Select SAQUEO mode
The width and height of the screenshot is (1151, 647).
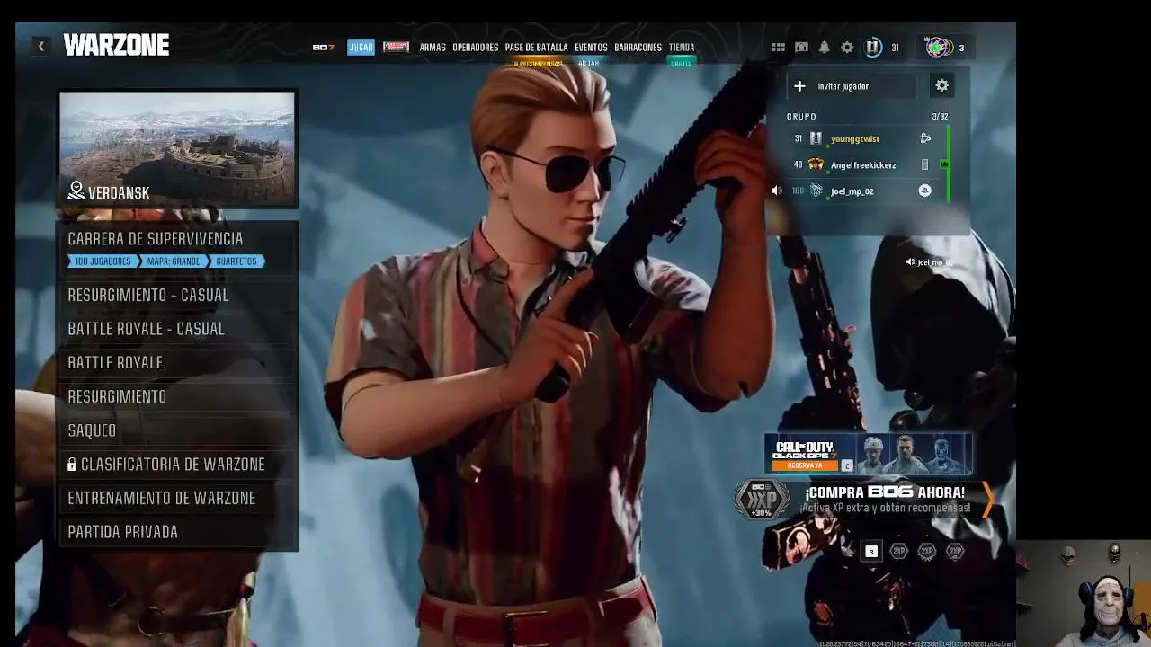178,430
